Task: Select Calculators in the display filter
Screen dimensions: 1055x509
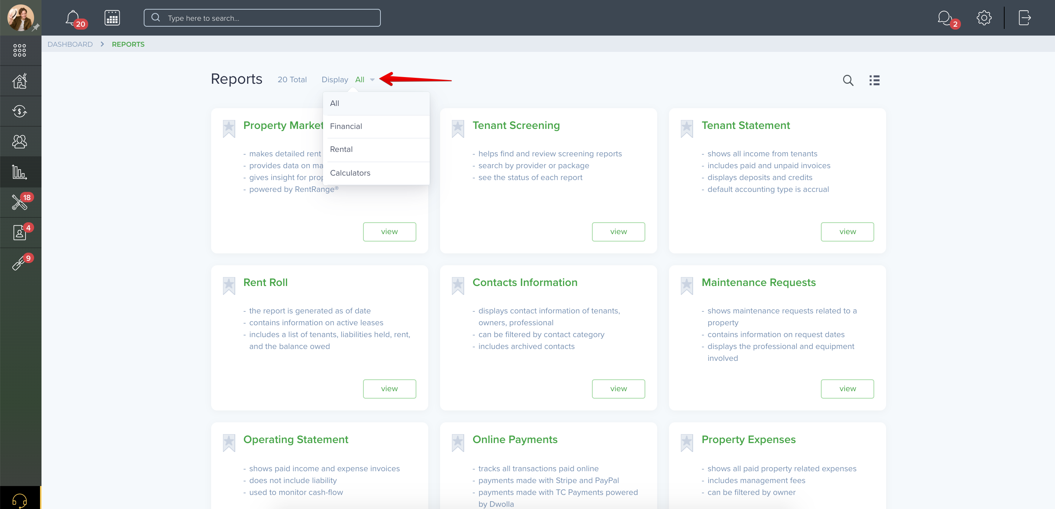Action: [376, 173]
